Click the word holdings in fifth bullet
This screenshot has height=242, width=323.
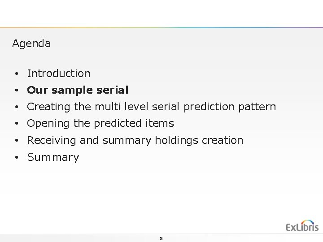tap(177, 140)
